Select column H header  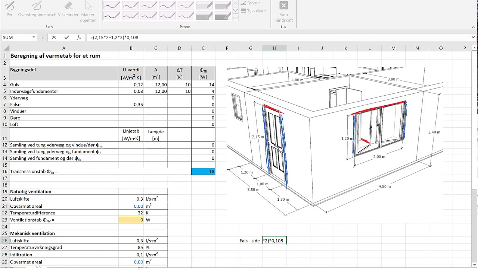274,48
